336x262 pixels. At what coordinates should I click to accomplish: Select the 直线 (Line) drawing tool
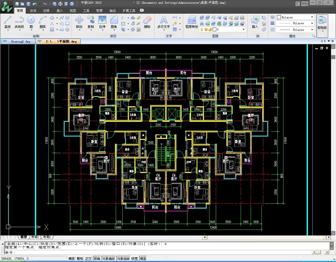point(8,22)
